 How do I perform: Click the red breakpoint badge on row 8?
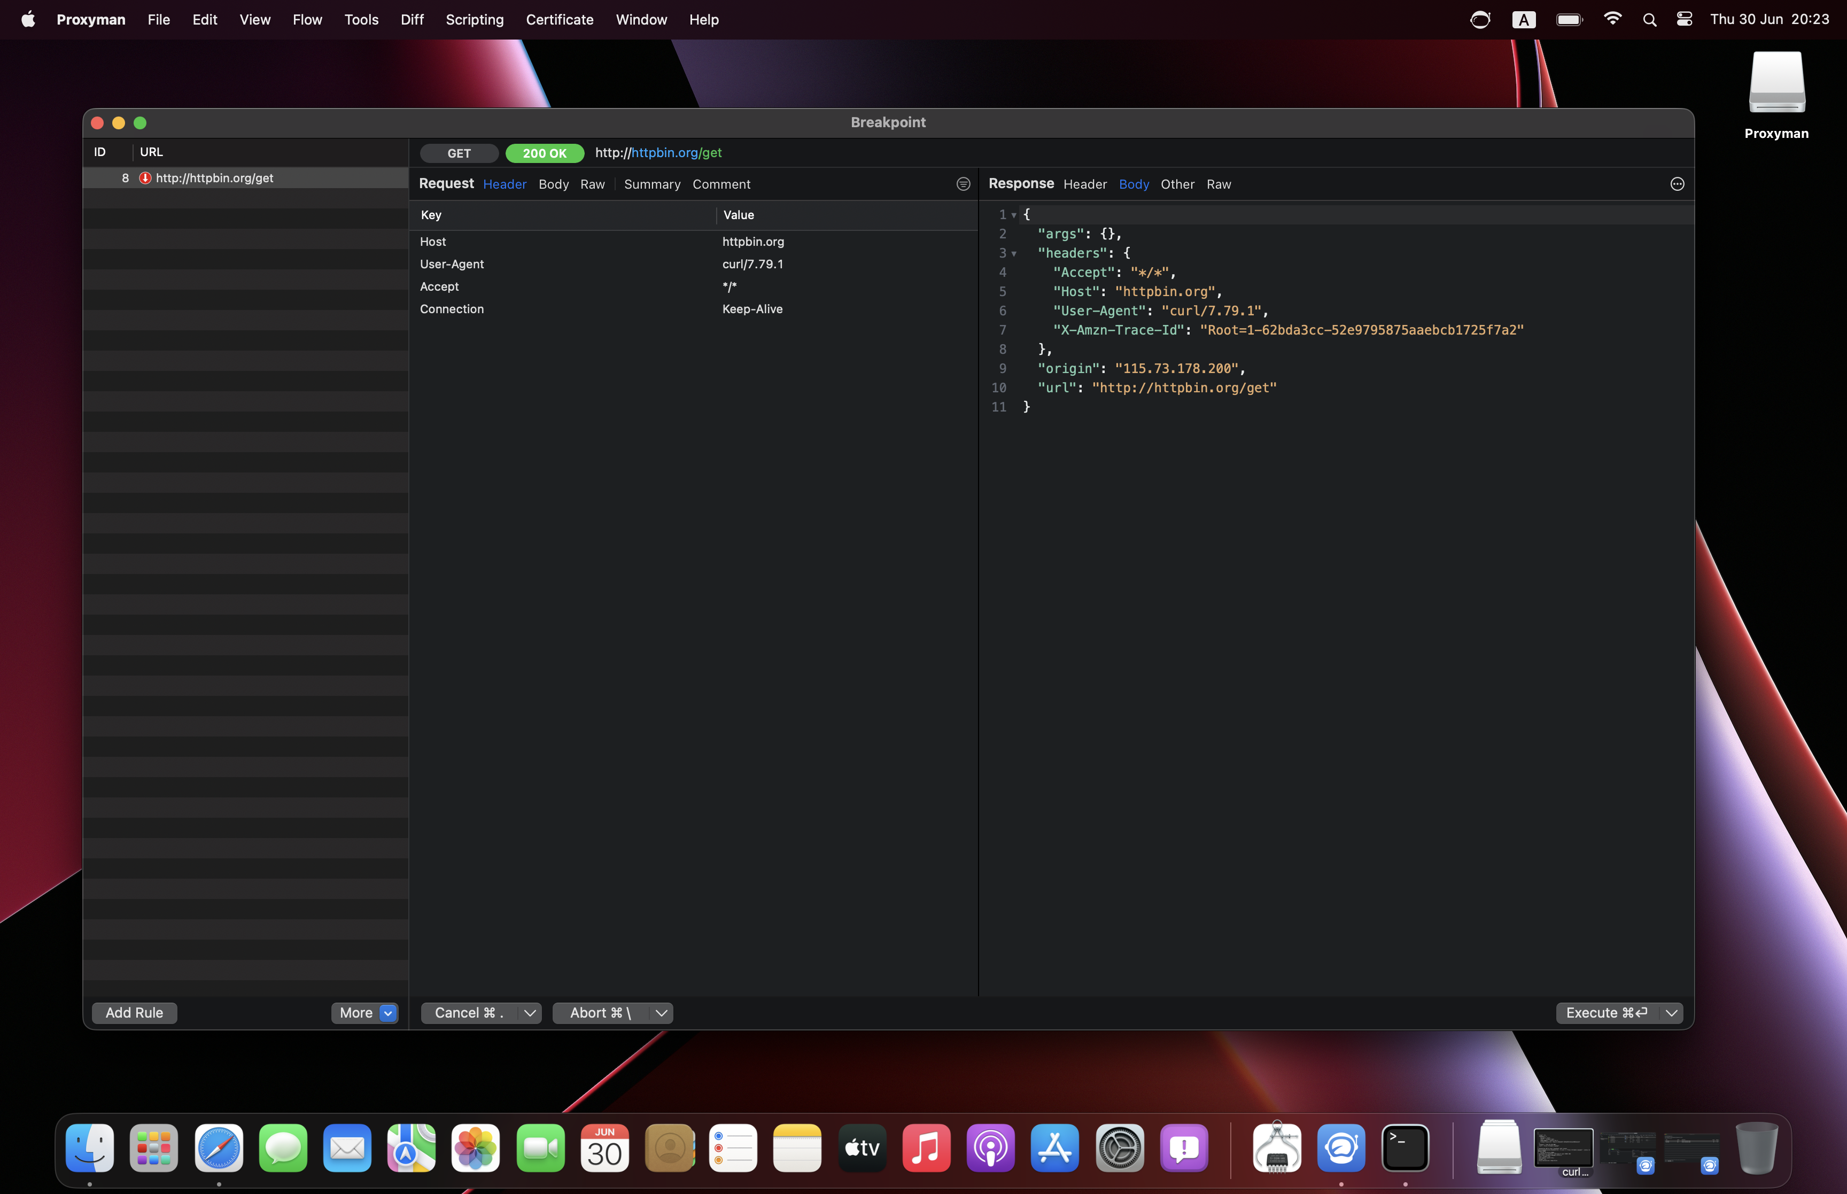(145, 177)
